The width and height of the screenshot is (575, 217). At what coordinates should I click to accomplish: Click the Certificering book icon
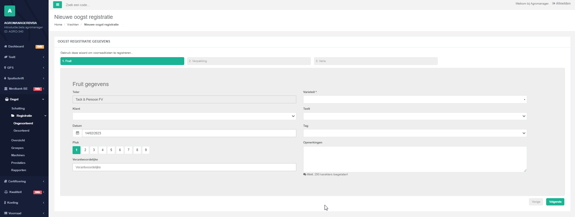tap(5, 181)
